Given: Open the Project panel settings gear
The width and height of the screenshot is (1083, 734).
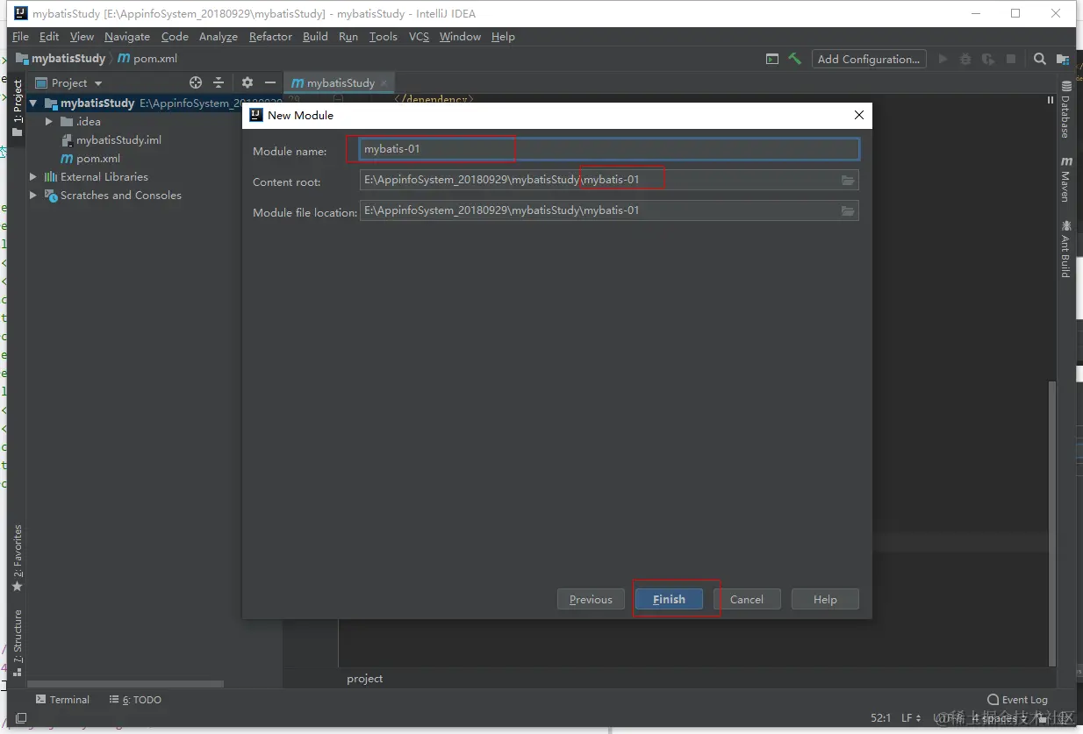Looking at the screenshot, I should click(247, 82).
